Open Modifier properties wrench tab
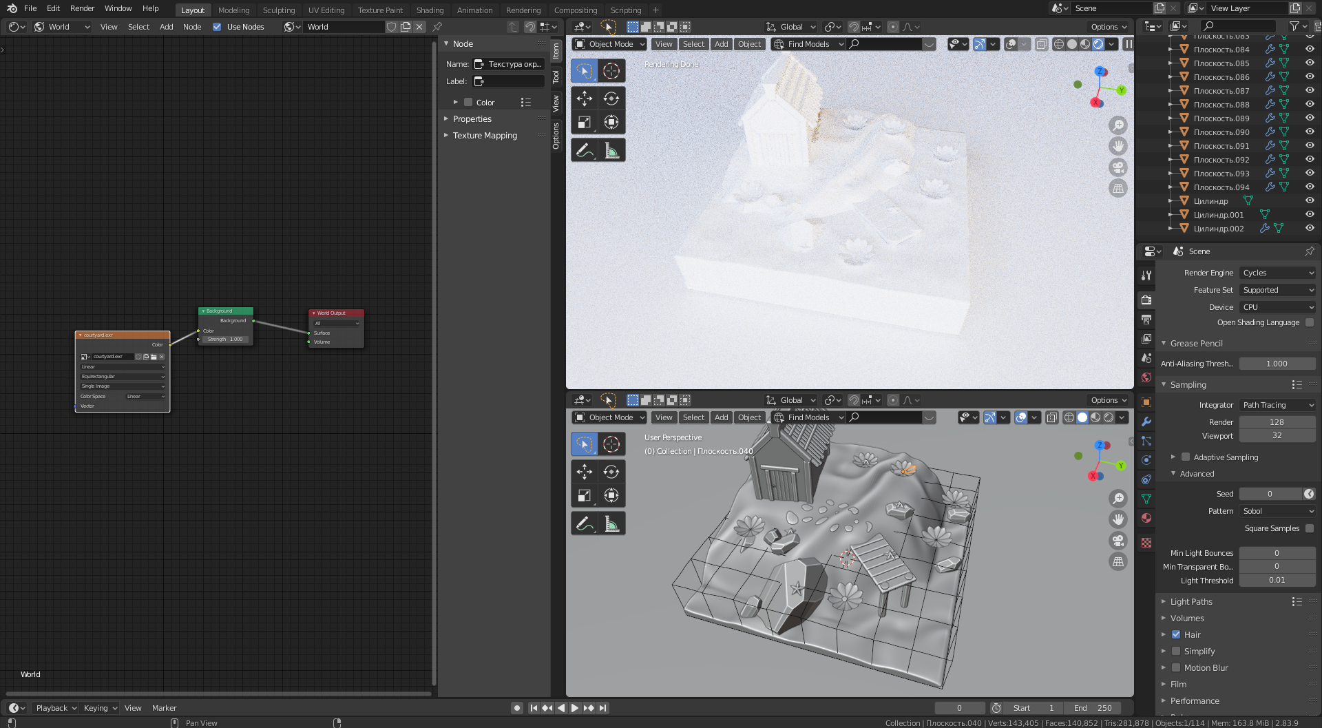The height and width of the screenshot is (728, 1322). [x=1146, y=422]
